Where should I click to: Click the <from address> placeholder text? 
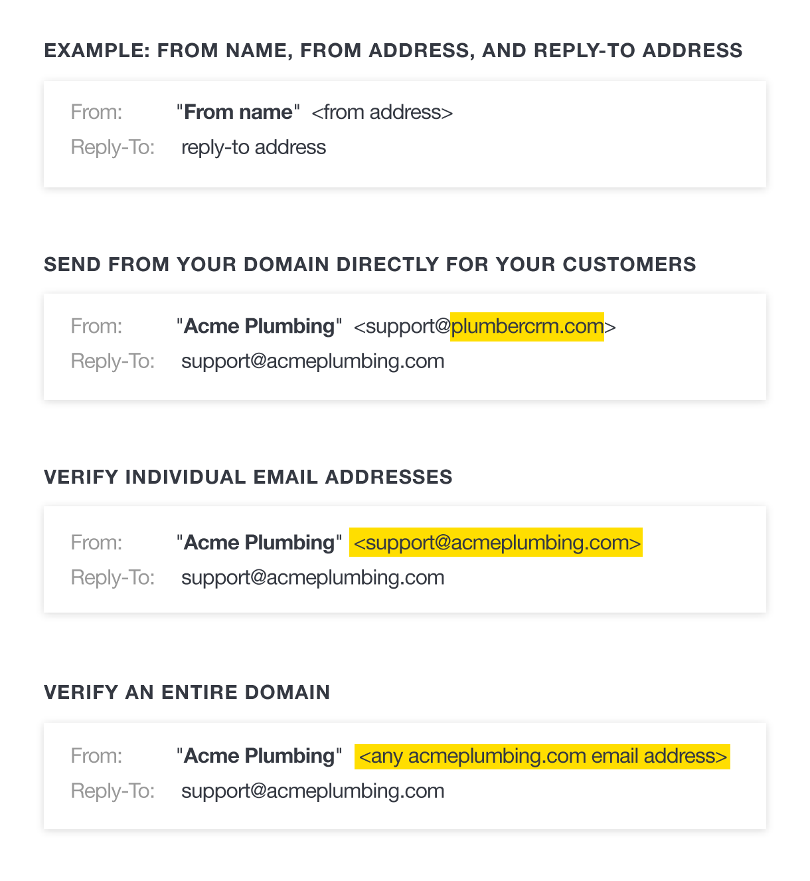pos(382,112)
